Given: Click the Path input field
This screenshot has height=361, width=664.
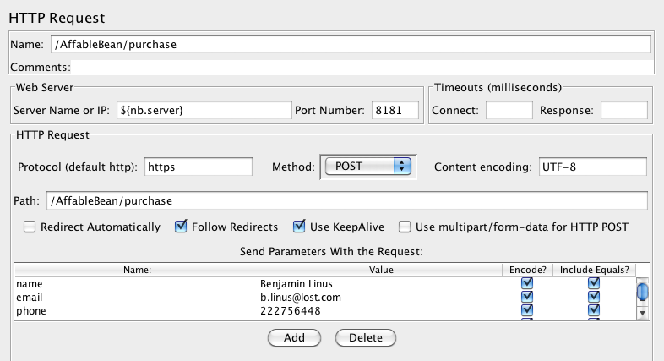Looking at the screenshot, I should 347,200.
